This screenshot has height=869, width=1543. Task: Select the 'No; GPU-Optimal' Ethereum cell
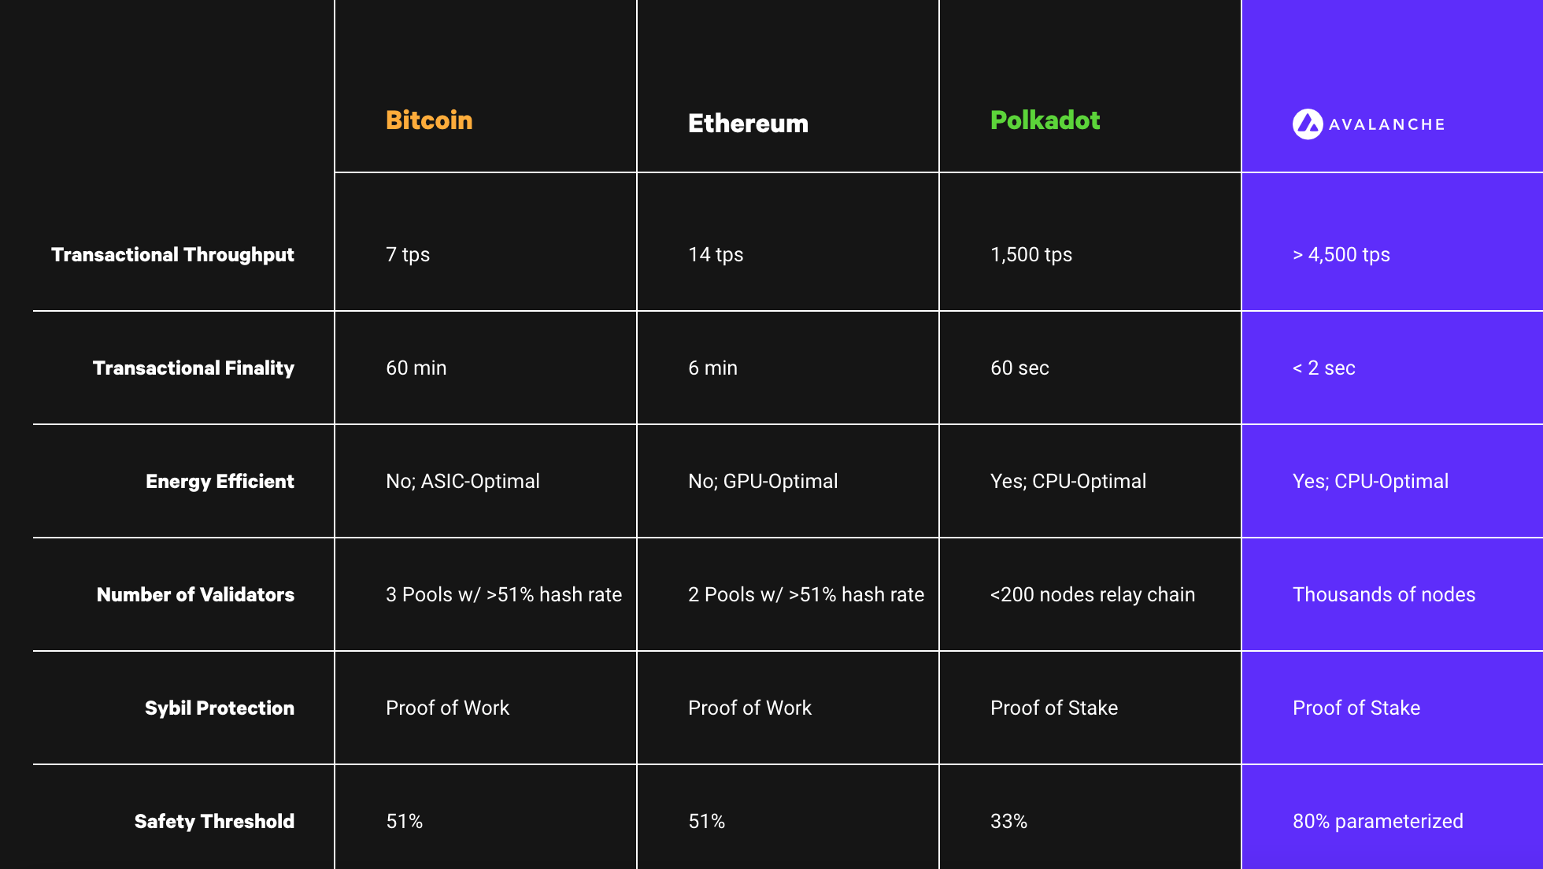click(x=763, y=481)
